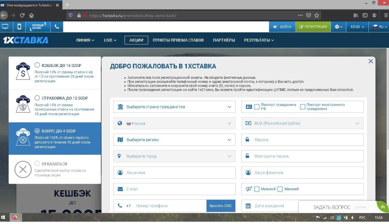Select the Страховка до 10 000₽ option
The height and width of the screenshot is (224, 389).
point(37,98)
